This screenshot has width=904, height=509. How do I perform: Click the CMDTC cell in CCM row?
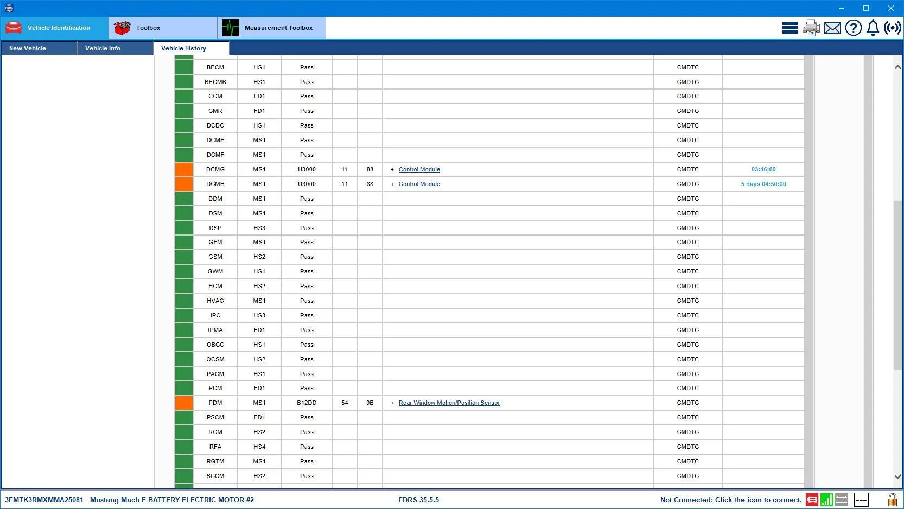688,96
